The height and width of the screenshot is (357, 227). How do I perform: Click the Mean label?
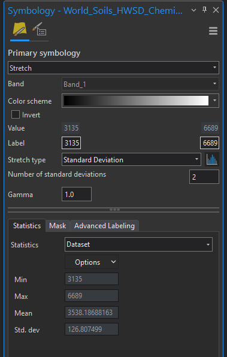click(x=23, y=313)
